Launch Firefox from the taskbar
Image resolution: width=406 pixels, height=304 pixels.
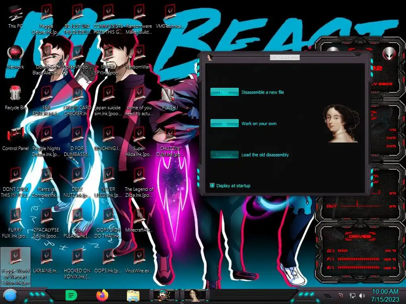102,295
